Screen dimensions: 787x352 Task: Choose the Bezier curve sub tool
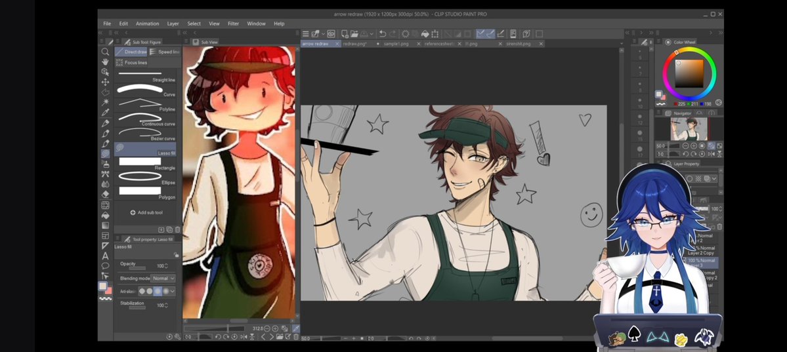tap(146, 134)
